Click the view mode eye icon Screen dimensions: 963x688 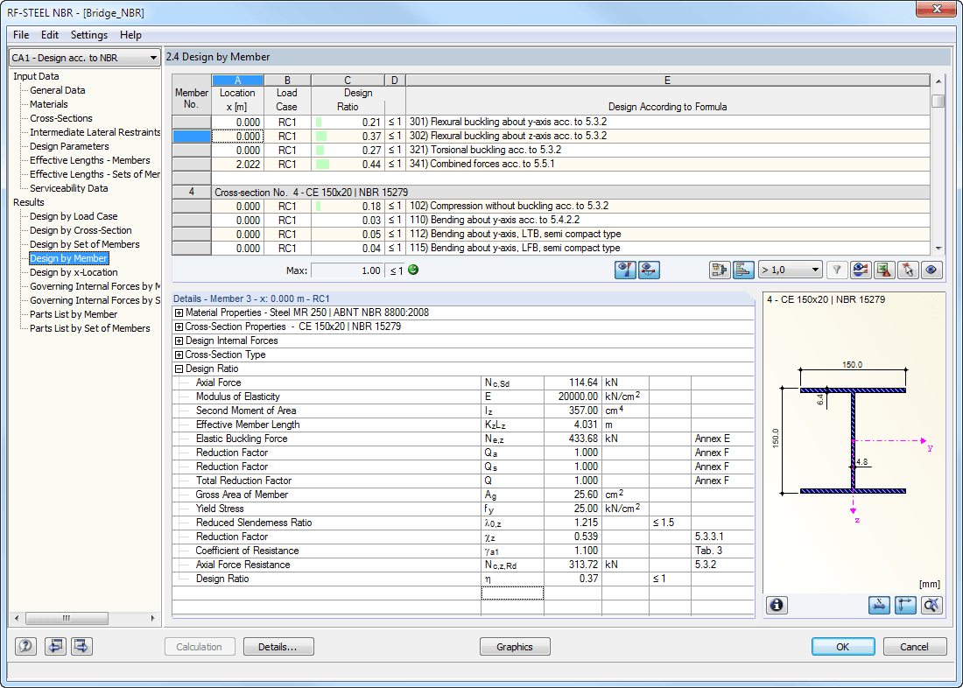click(931, 270)
